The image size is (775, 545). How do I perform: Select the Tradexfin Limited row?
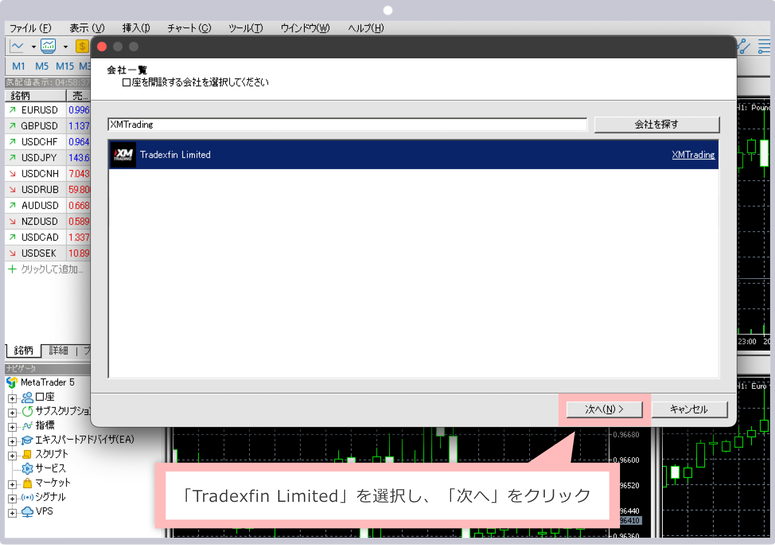pyautogui.click(x=414, y=155)
